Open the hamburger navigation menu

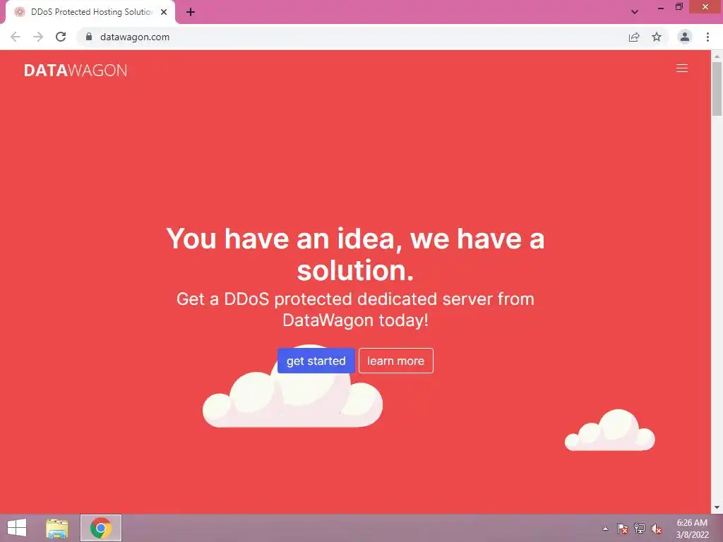click(681, 68)
